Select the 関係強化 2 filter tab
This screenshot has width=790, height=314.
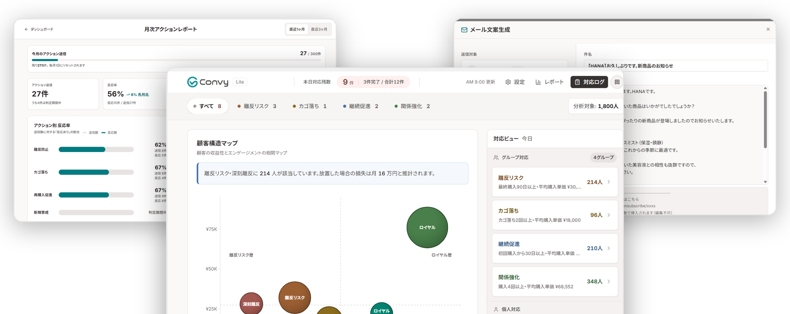pyautogui.click(x=412, y=106)
